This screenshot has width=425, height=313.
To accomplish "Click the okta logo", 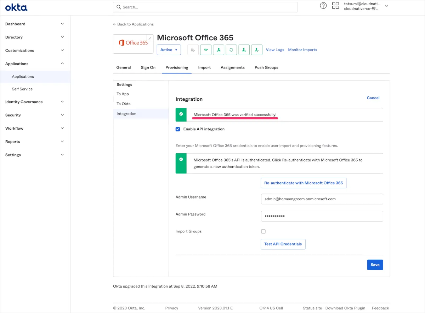I will click(16, 7).
